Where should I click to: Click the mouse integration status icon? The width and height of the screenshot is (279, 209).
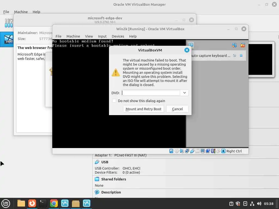[218, 151]
